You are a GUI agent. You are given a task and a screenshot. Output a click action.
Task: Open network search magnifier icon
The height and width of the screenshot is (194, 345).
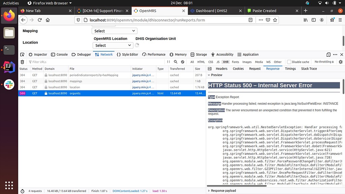pos(176,62)
